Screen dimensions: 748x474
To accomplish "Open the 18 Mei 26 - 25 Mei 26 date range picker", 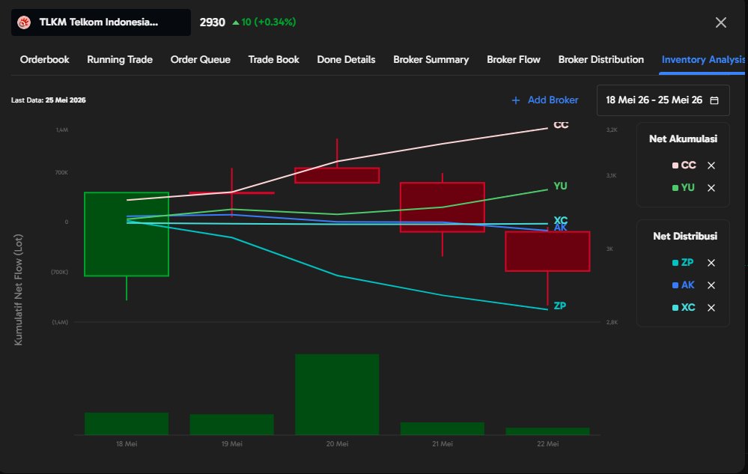I will click(x=663, y=100).
